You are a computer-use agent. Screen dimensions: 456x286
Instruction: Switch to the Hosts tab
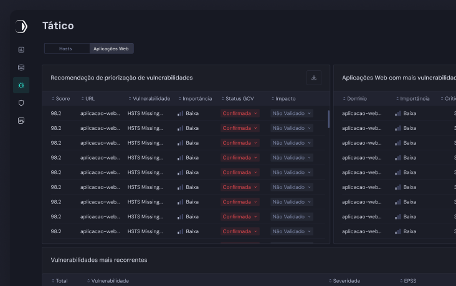66,48
